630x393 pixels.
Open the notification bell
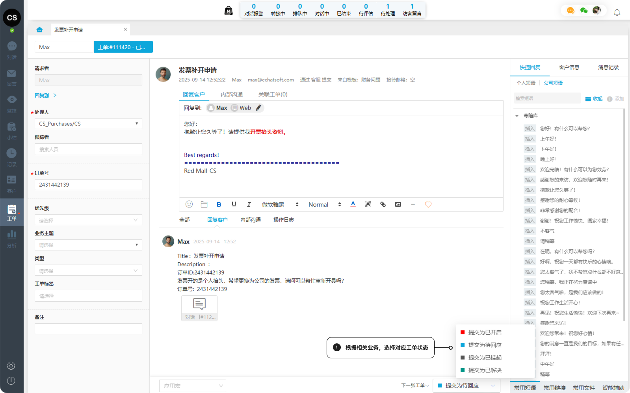pyautogui.click(x=617, y=13)
